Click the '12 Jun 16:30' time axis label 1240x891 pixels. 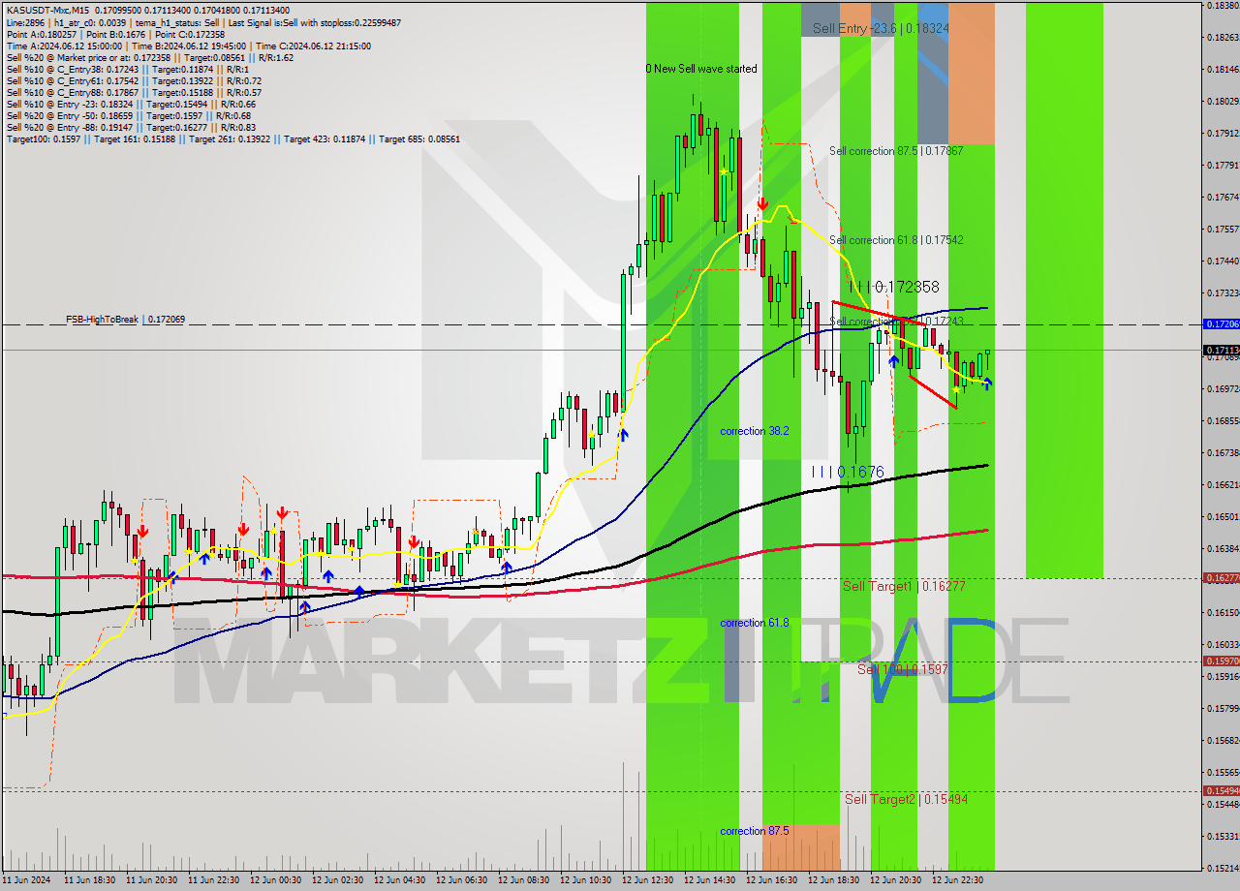tap(772, 881)
